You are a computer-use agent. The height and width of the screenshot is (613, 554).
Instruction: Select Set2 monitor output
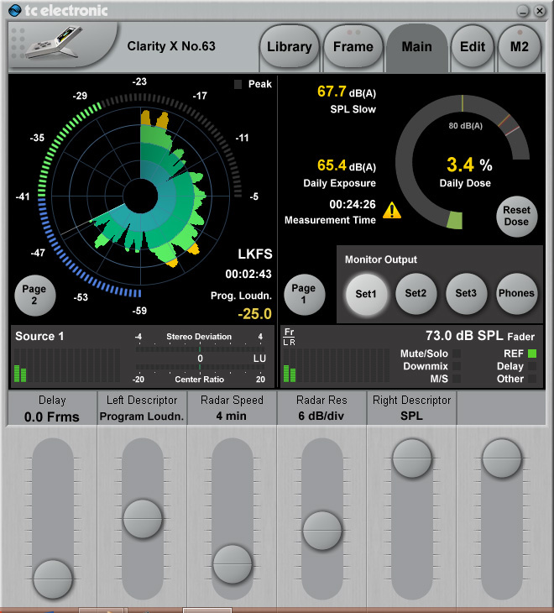pyautogui.click(x=416, y=294)
